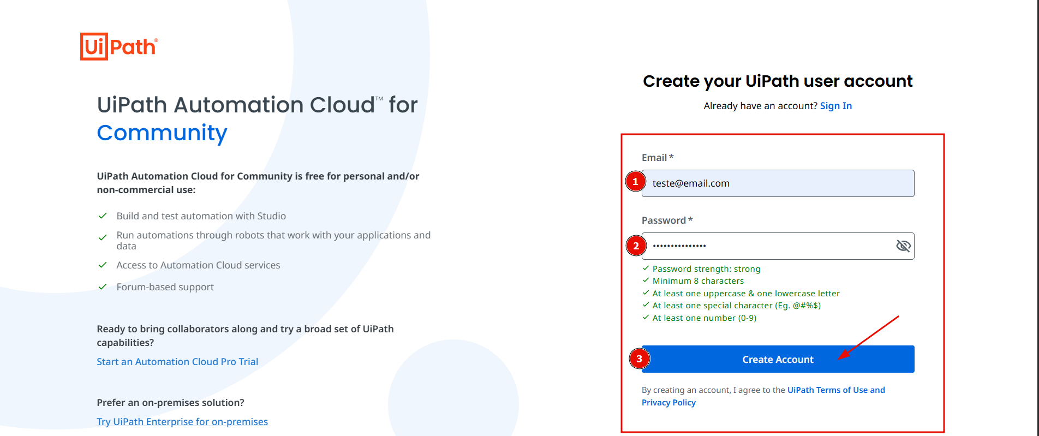This screenshot has height=436, width=1039.
Task: Click 'At least one number (0-9)' text
Action: (x=704, y=318)
